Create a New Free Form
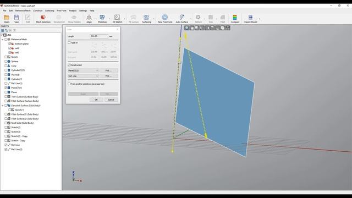 [x=165, y=19]
